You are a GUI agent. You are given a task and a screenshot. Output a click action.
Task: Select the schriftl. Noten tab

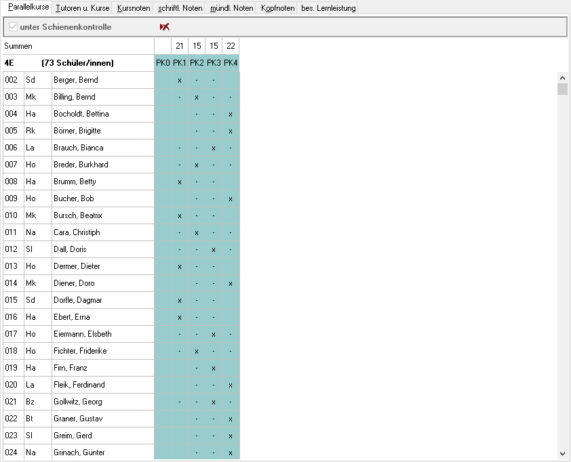point(180,8)
